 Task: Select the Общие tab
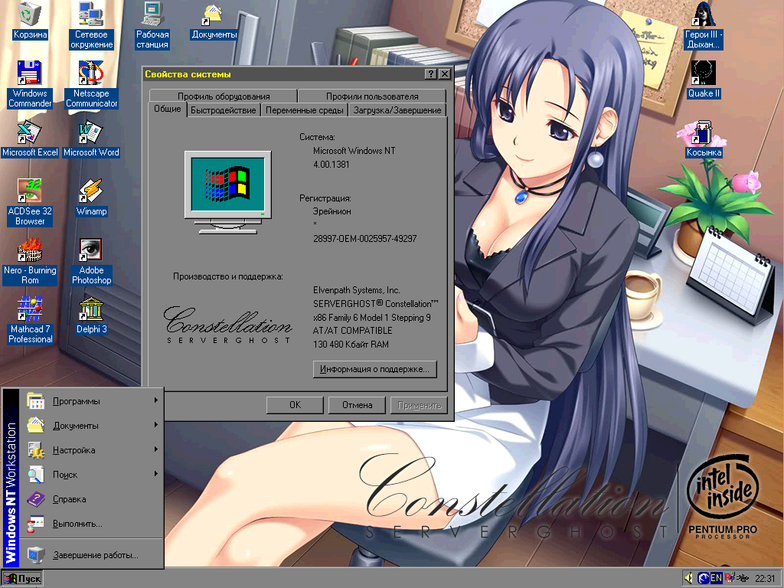[x=168, y=109]
